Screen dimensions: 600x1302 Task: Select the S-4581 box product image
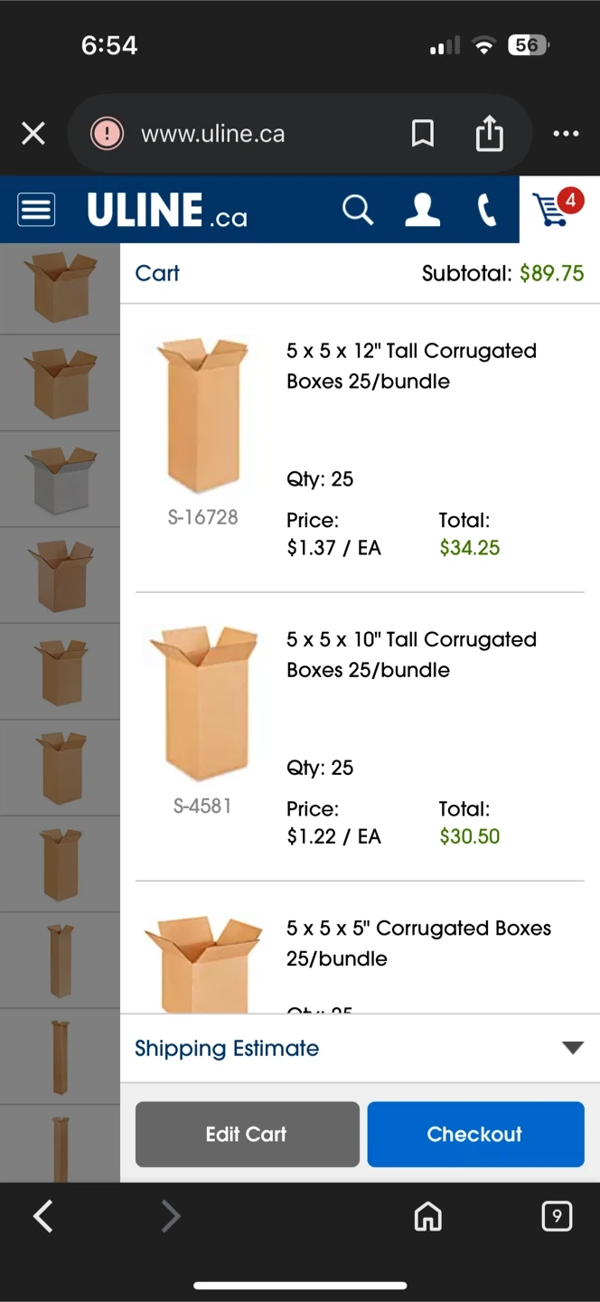(203, 703)
